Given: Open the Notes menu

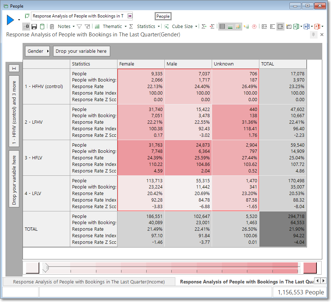Looking at the screenshot, I should pyautogui.click(x=66, y=27).
